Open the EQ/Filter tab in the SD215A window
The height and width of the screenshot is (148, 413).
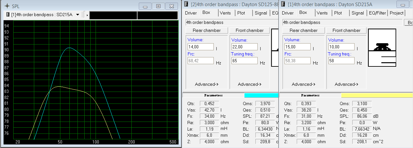pyautogui.click(x=377, y=13)
